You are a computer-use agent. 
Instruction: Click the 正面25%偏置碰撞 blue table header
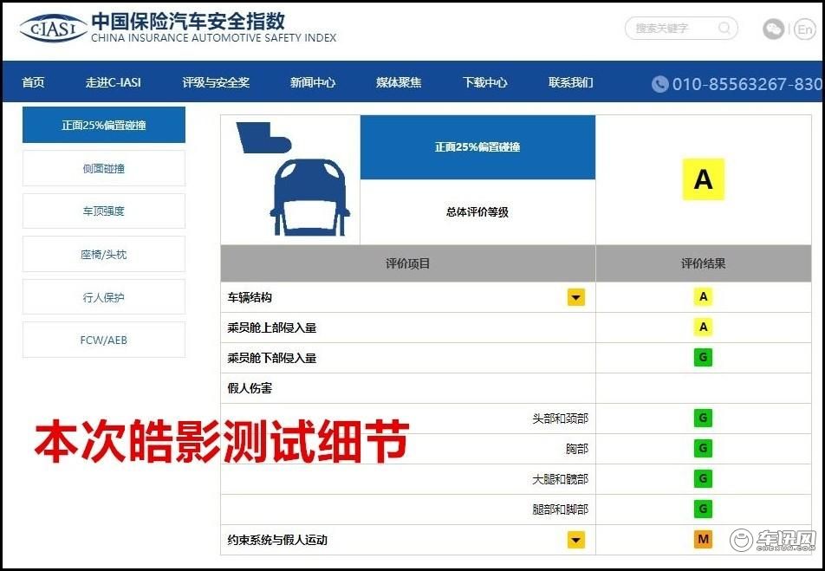[x=477, y=147]
